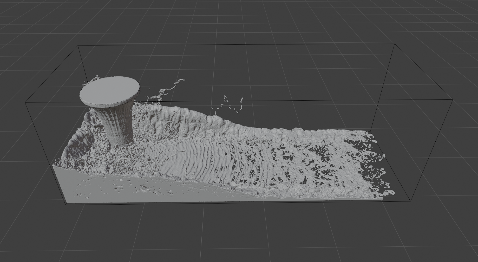Click the domain box's front top-left corner
Screen dimensions: 478x262
pos(25,103)
